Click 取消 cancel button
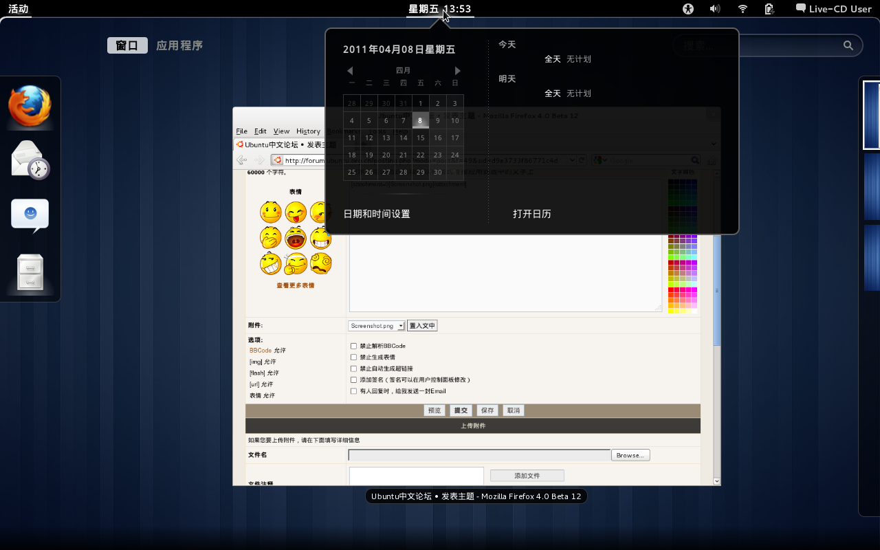This screenshot has width=880, height=550. 514,410
